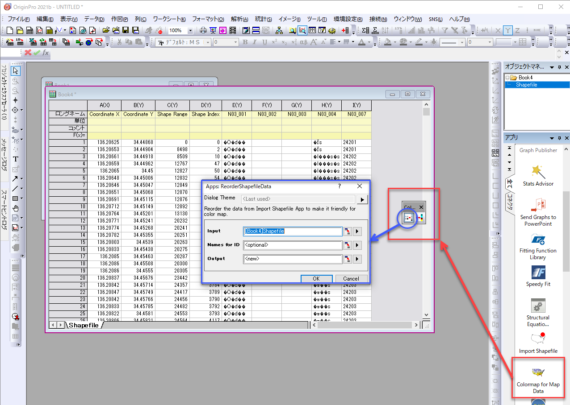
Task: Open the Import Shapefile app
Action: coord(538,342)
